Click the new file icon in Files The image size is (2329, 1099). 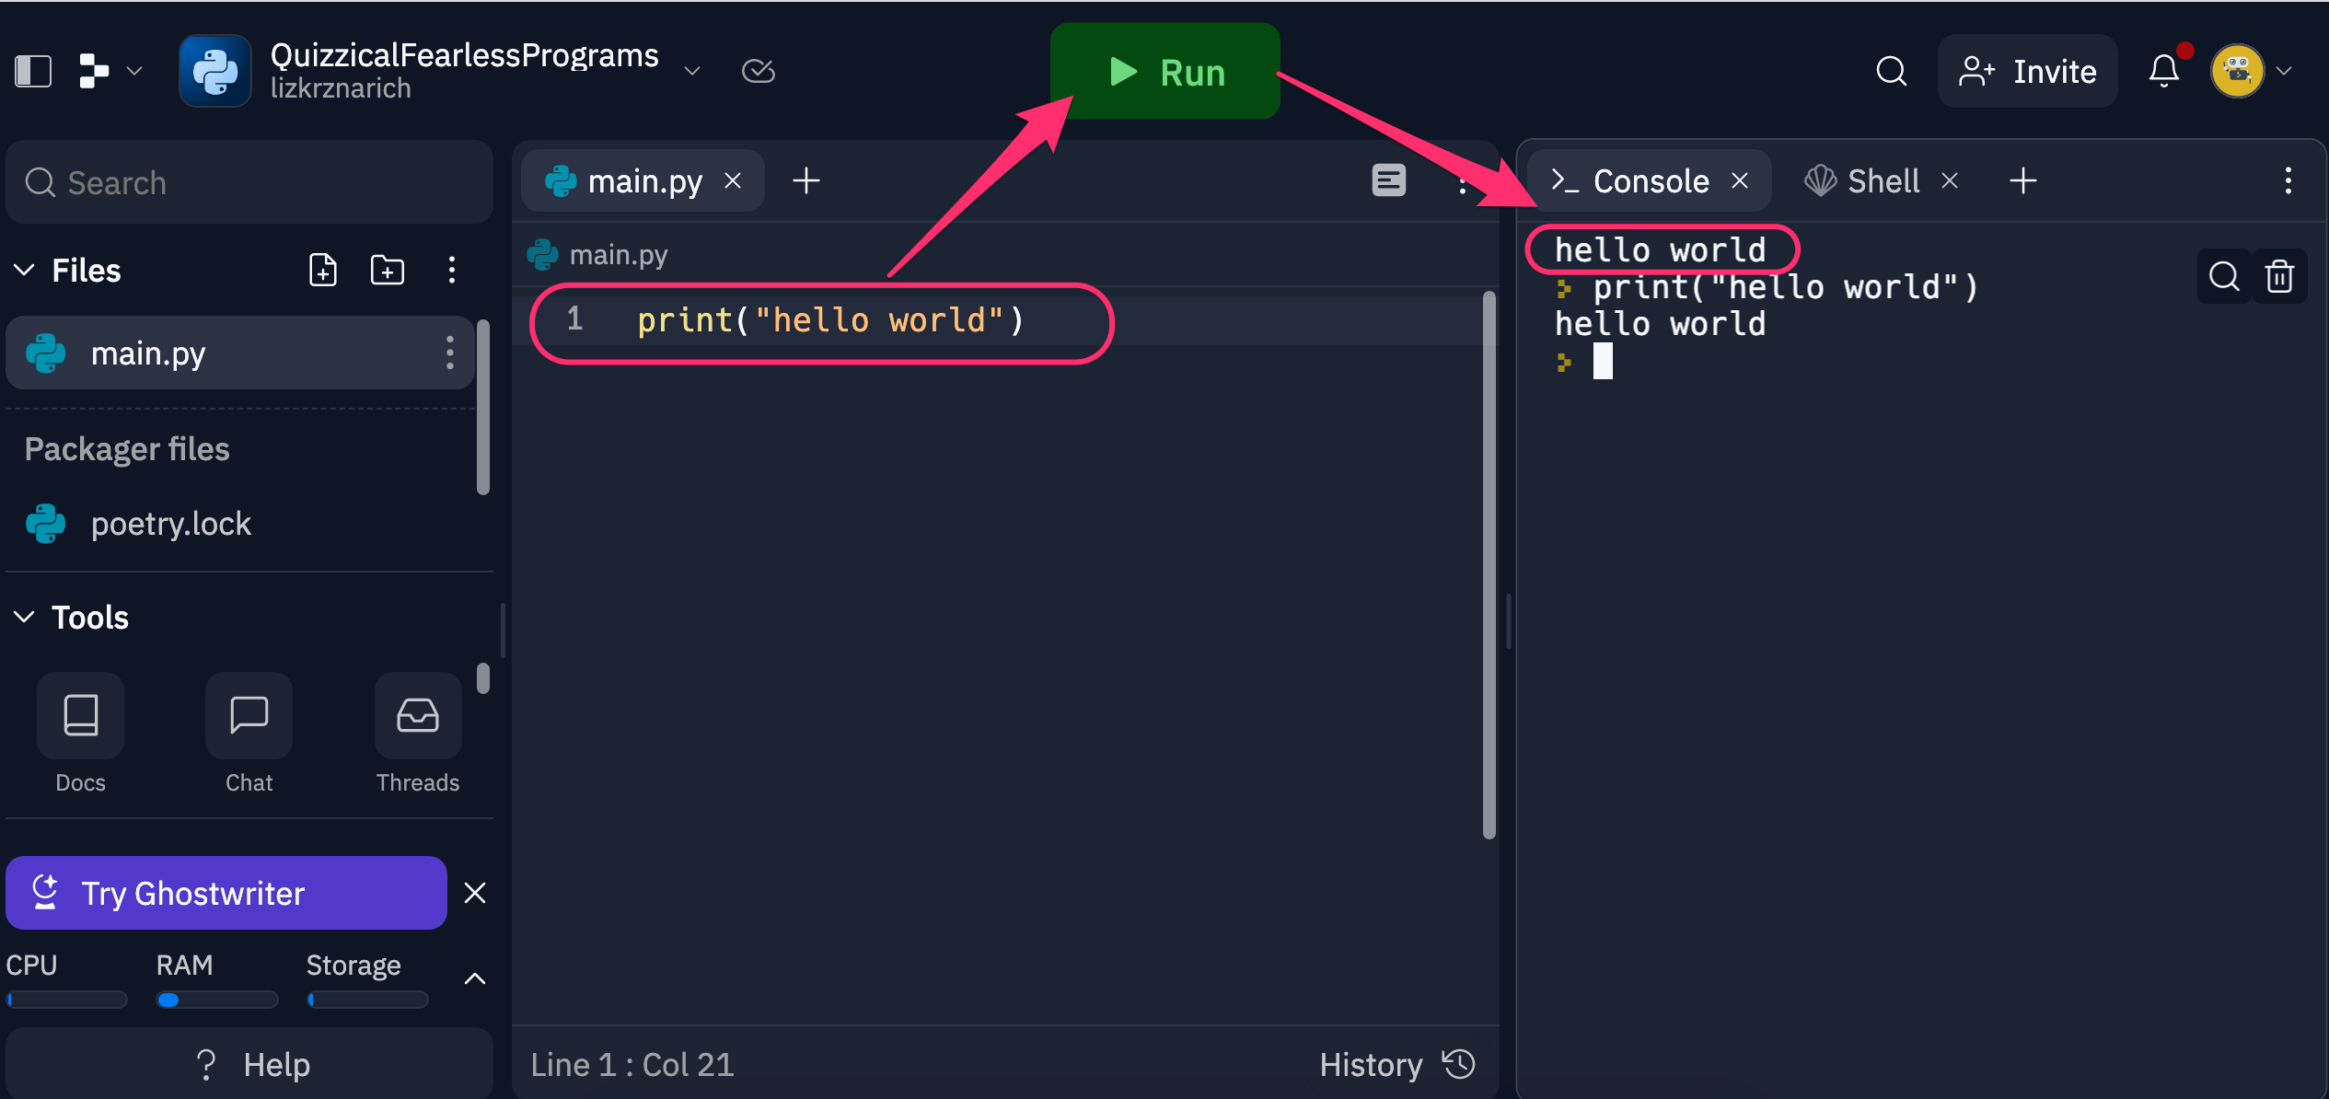click(322, 271)
